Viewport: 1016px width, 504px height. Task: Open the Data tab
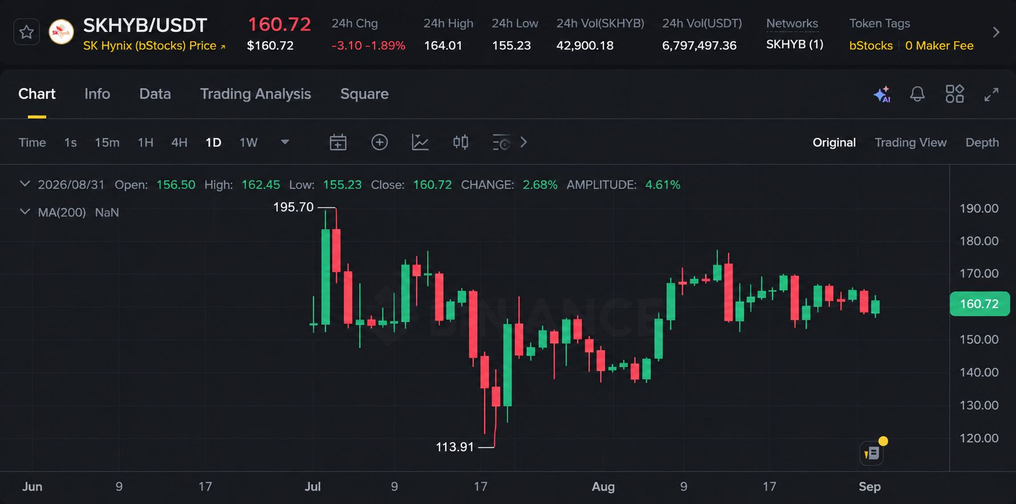point(155,94)
